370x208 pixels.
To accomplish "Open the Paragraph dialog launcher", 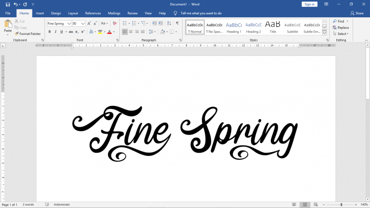I will click(x=180, y=40).
